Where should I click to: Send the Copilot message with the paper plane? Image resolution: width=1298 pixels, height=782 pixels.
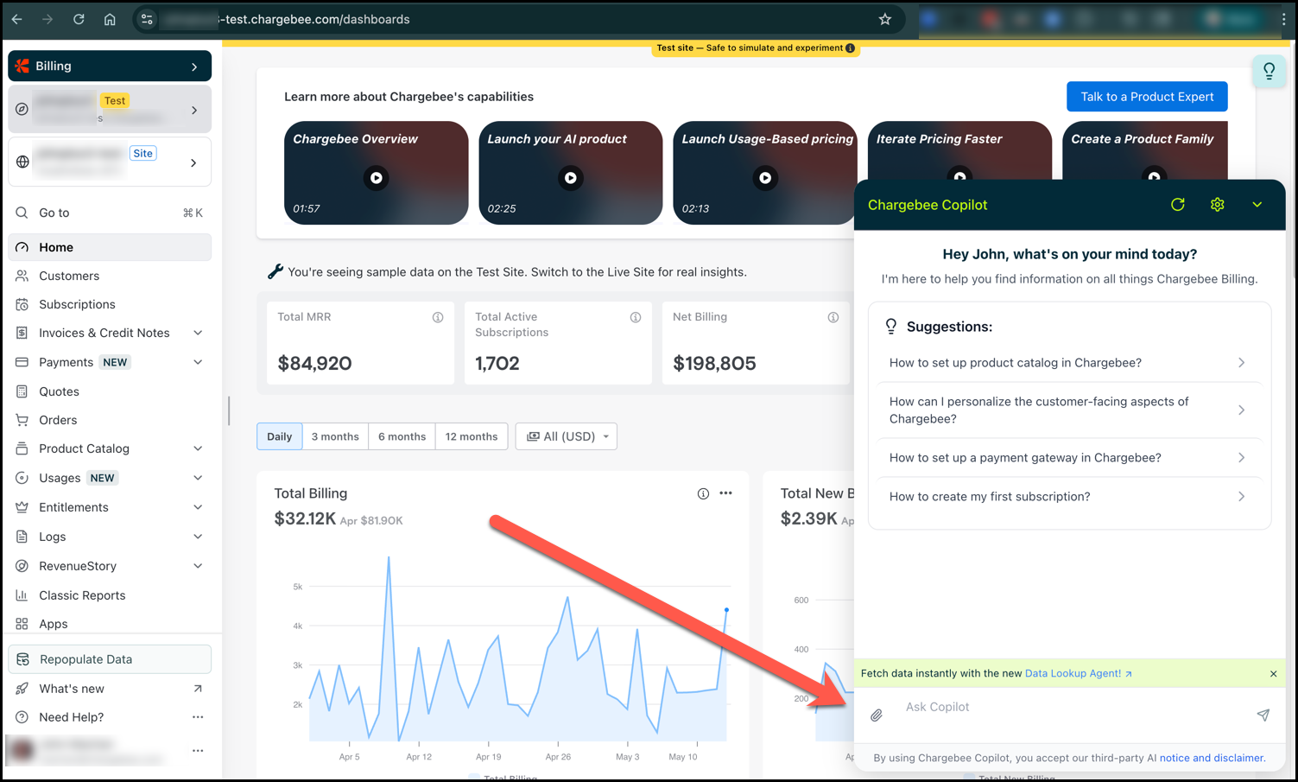[x=1263, y=715]
